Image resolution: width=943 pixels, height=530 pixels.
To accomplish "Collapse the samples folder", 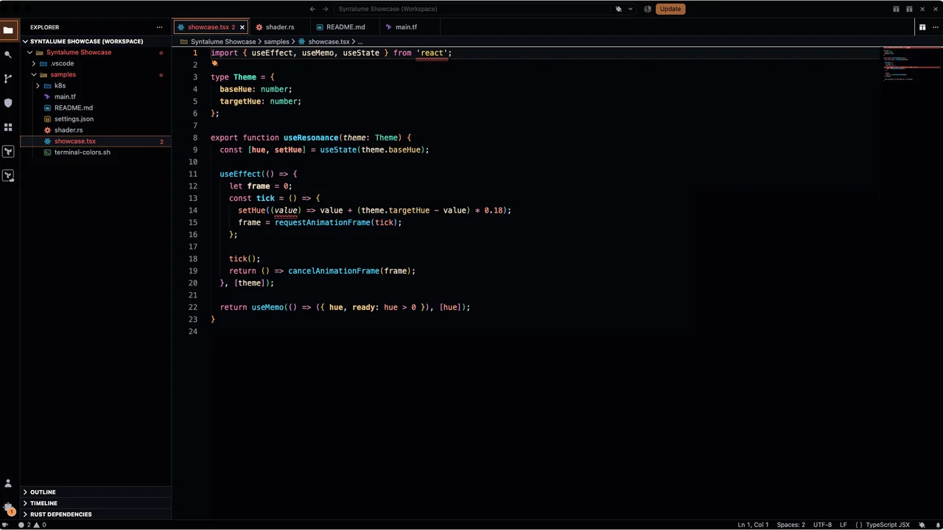I will (96, 74).
